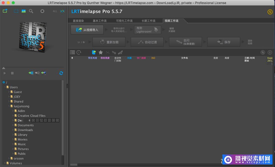Screen dimensions: 275x167
Task: Click the overlapping circles icon at right of table toolbar
Action: click(x=263, y=52)
